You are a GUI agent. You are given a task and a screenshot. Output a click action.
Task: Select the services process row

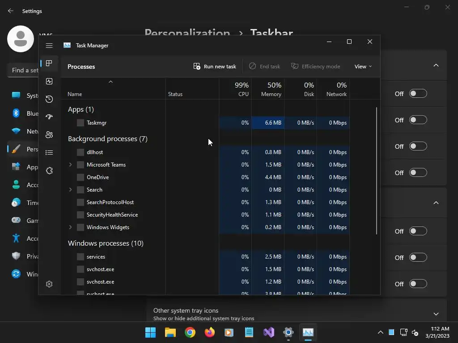point(205,257)
